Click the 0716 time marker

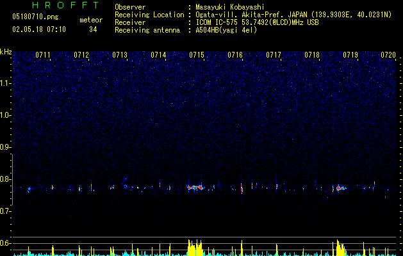pos(235,55)
